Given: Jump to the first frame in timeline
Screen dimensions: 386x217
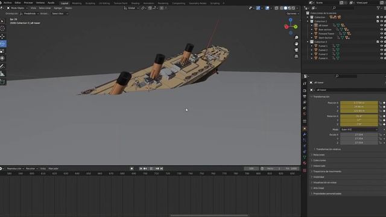Looking at the screenshot, I should 141,169.
